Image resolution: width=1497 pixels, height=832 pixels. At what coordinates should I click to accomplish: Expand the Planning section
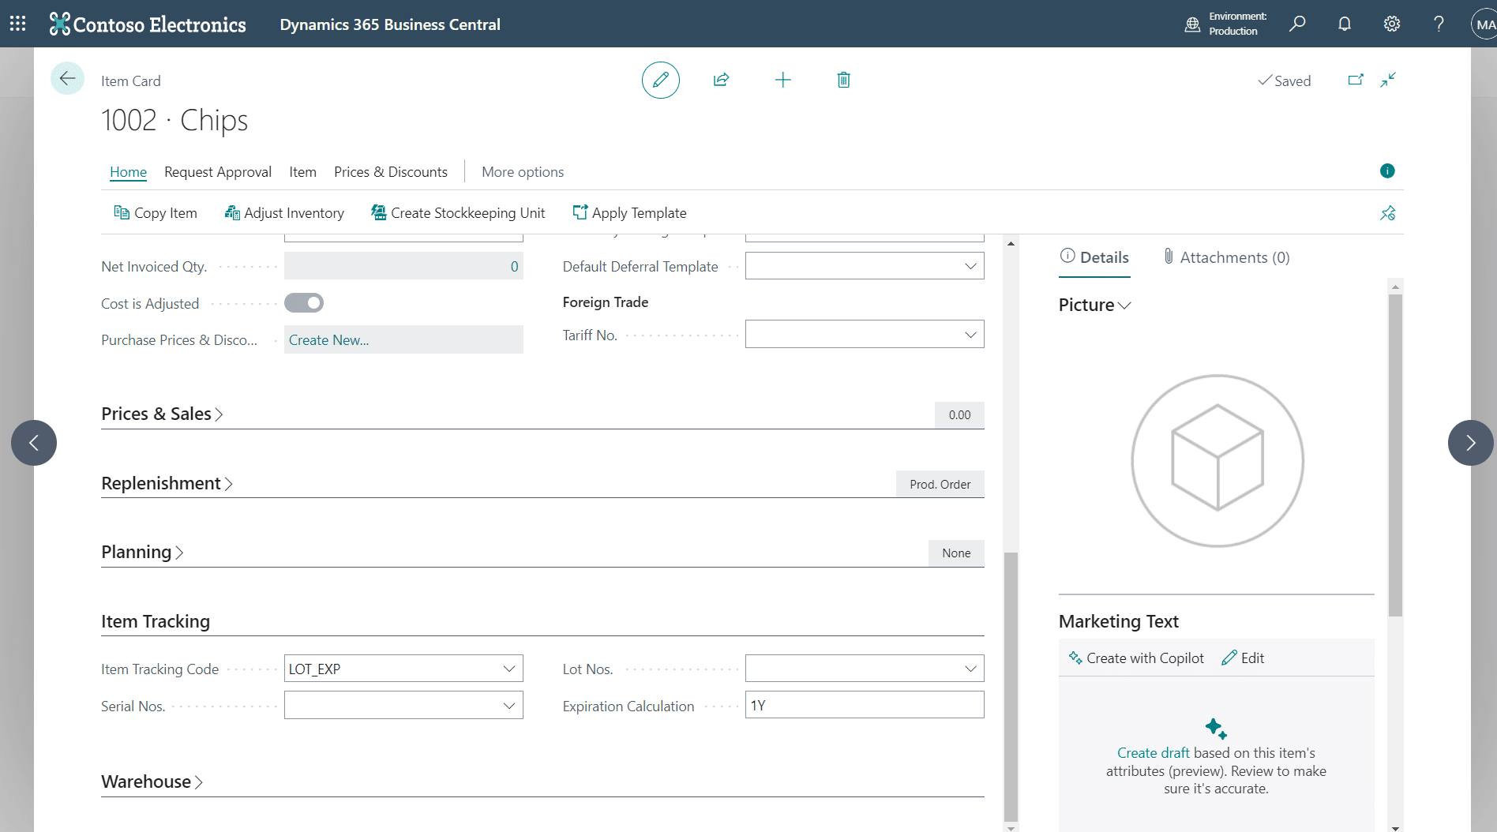[142, 553]
